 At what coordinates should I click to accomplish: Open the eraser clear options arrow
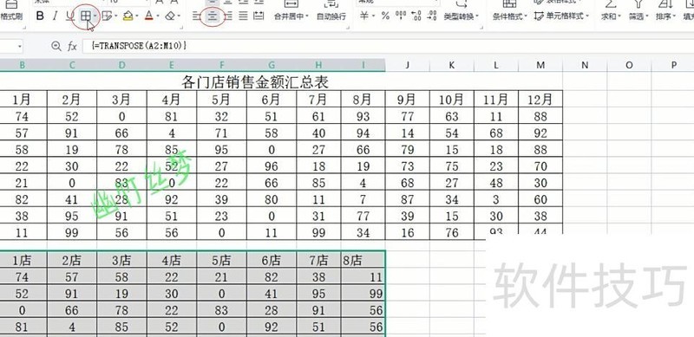coord(179,16)
